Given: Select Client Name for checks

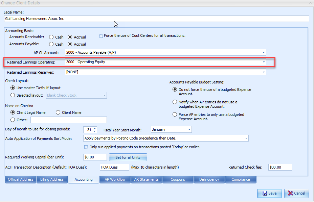Looking at the screenshot, I should [58, 112].
